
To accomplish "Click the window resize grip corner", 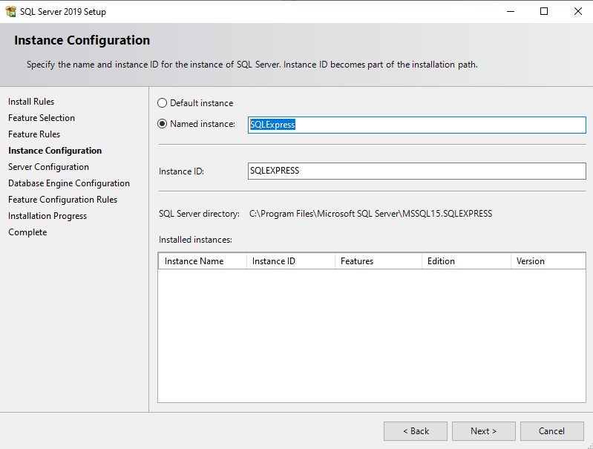I will coord(589,445).
